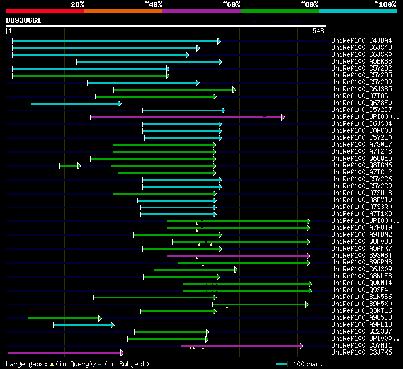Click the orange ~40% identity legend segment
The height and width of the screenshot is (369, 403).
click(x=123, y=11)
